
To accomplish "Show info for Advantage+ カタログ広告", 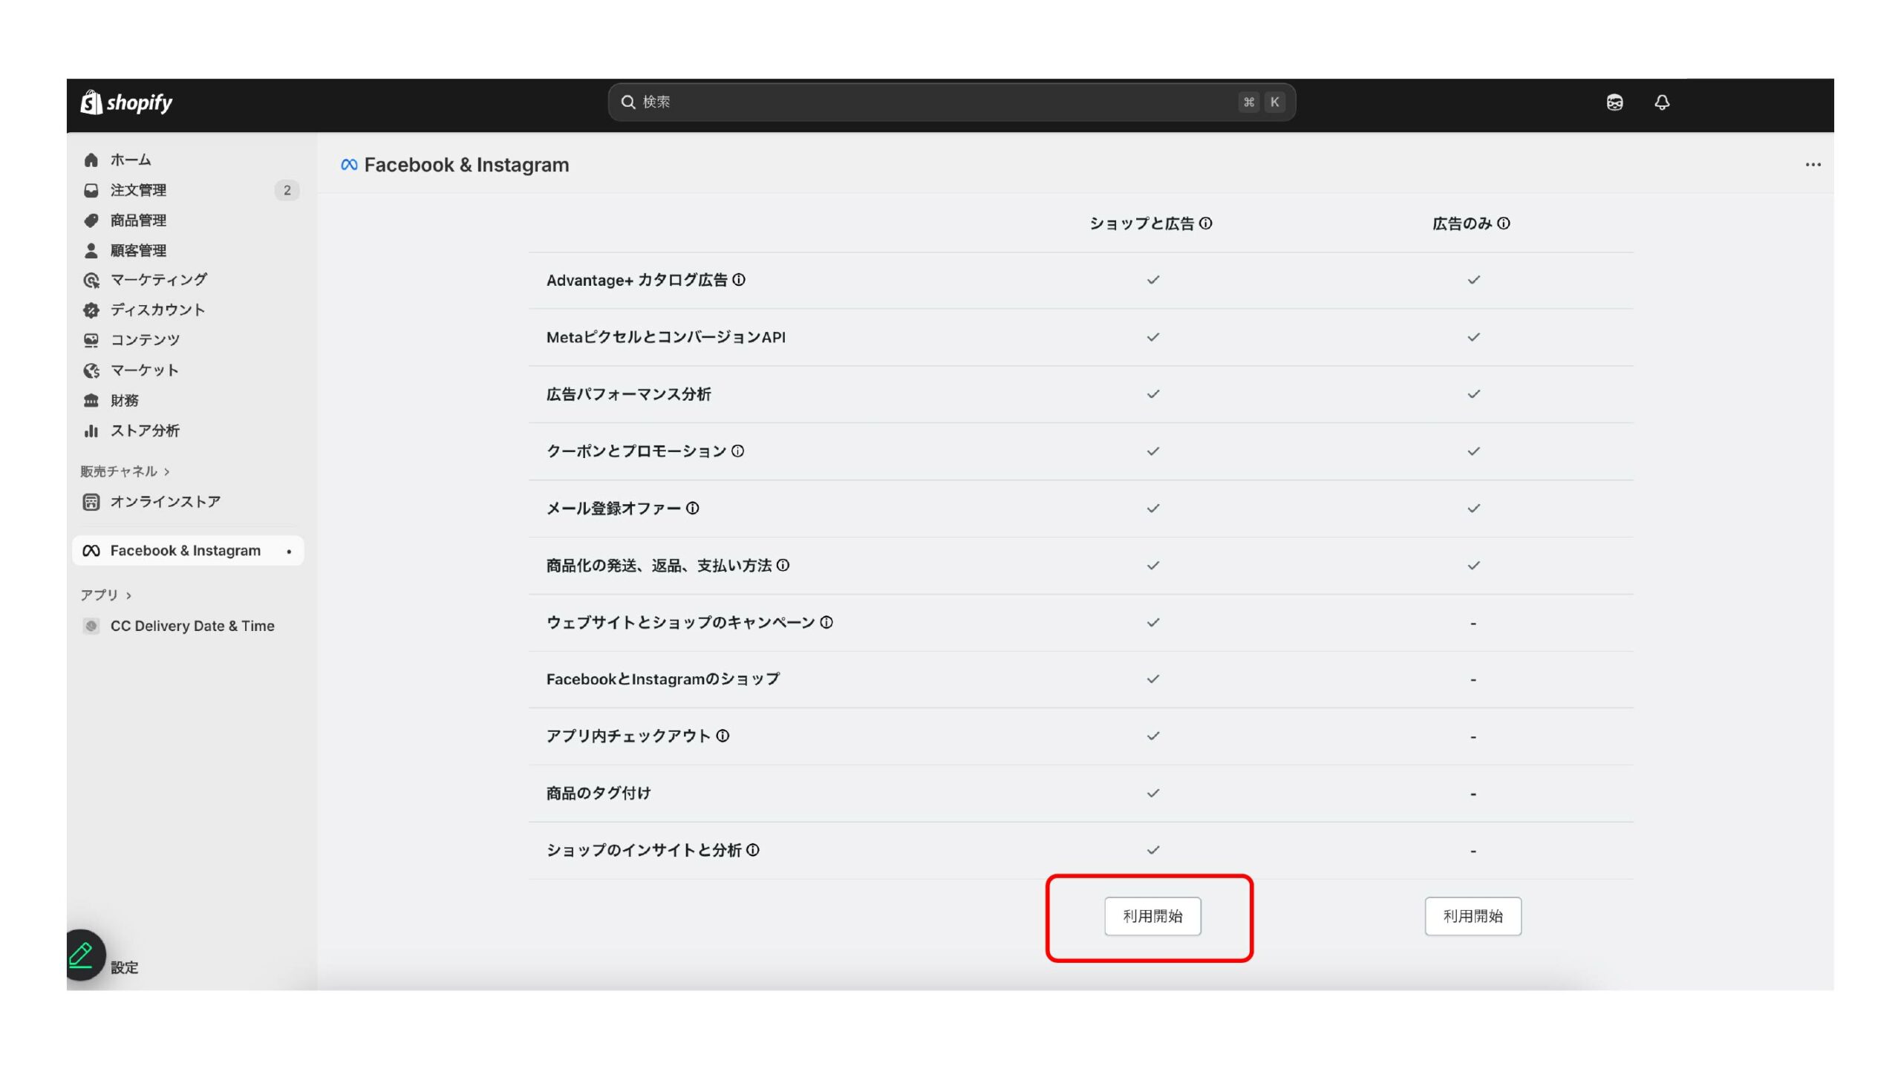I will pos(739,280).
